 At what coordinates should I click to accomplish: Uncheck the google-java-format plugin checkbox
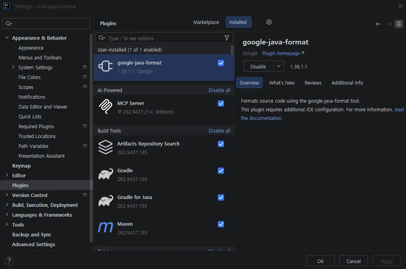(x=221, y=63)
